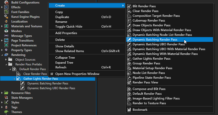Expand the Resource Files node
218x115 pixels.
(2, 93)
